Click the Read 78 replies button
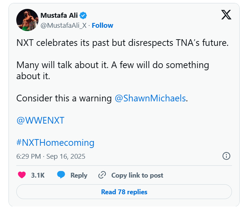This screenshot has height=212, width=246. point(124,192)
